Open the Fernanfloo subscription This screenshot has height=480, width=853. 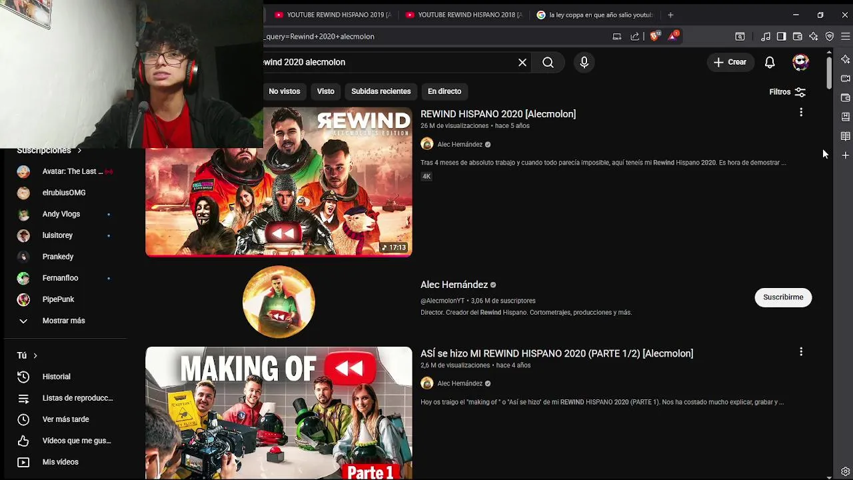point(65,278)
